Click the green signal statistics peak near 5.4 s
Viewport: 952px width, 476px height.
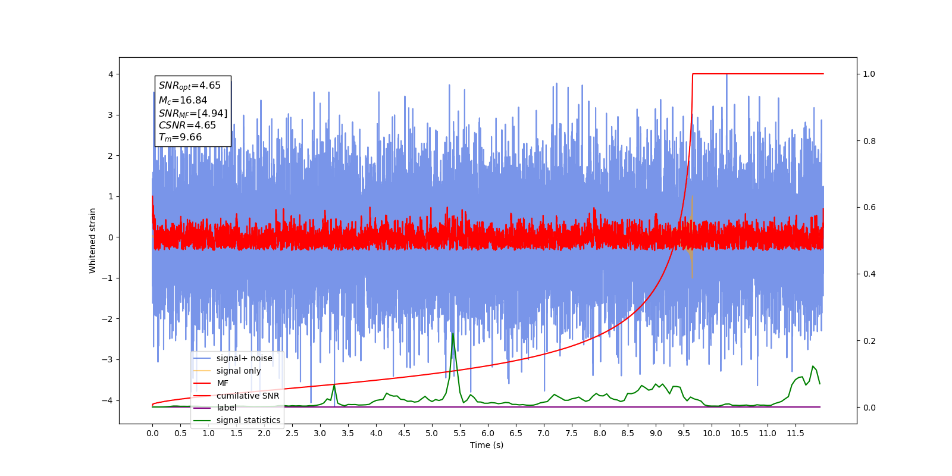point(453,334)
